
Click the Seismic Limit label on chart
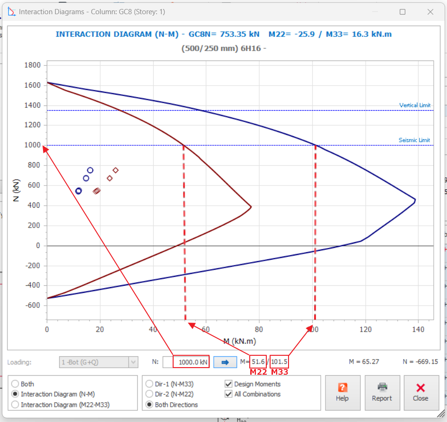pyautogui.click(x=414, y=140)
